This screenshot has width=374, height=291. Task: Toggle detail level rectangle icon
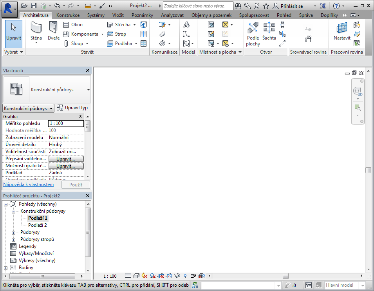(x=128, y=276)
